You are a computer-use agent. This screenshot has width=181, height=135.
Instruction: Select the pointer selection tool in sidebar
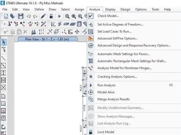pos(4,42)
